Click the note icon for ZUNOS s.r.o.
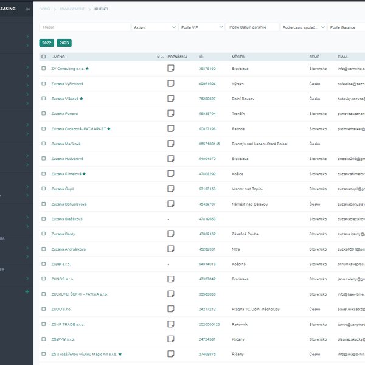Screen dimensions: 365x365 pos(171,279)
